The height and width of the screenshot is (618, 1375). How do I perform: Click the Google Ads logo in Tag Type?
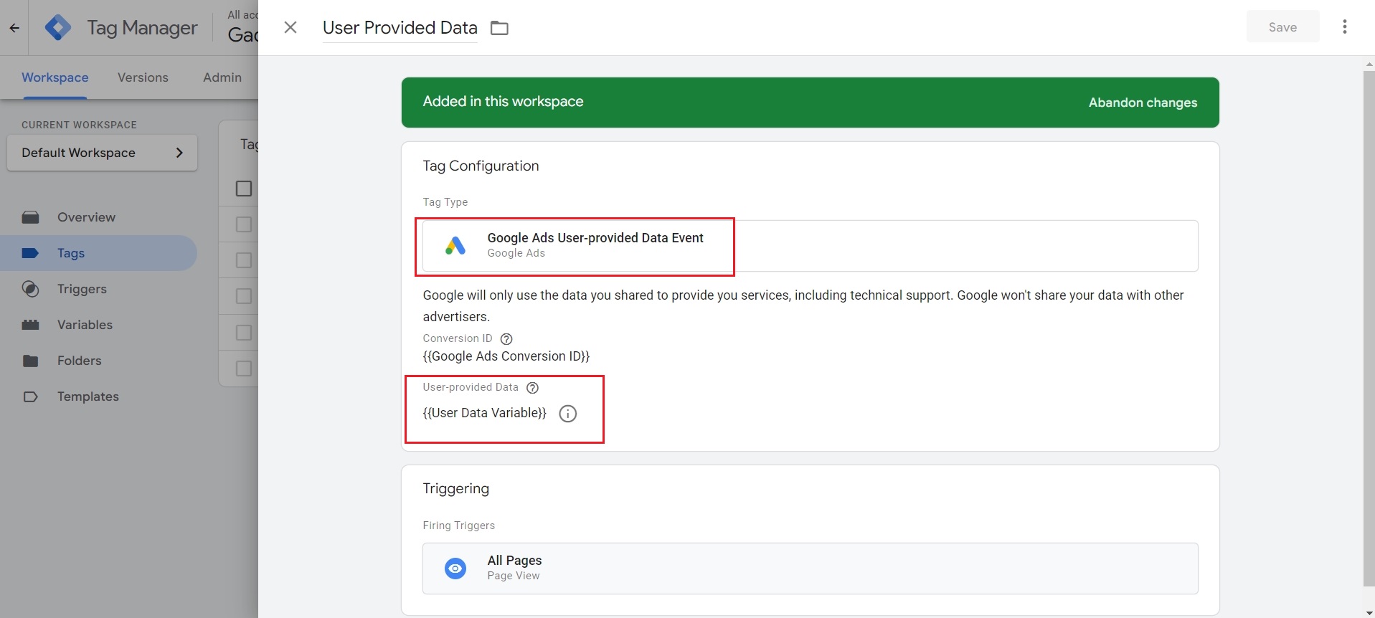[455, 246]
